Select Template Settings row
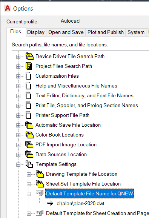Screen dimensions: 149x218 coord(56,164)
